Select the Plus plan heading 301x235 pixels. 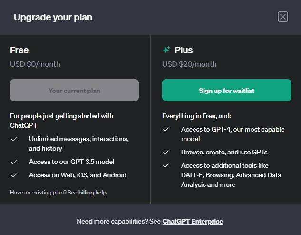pos(184,50)
